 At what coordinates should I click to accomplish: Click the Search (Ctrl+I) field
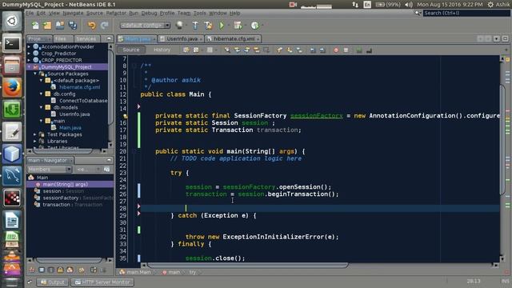point(466,13)
